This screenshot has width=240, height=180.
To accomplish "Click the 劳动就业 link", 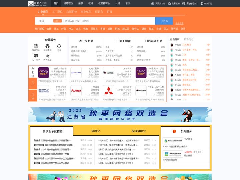I will tap(188, 139).
